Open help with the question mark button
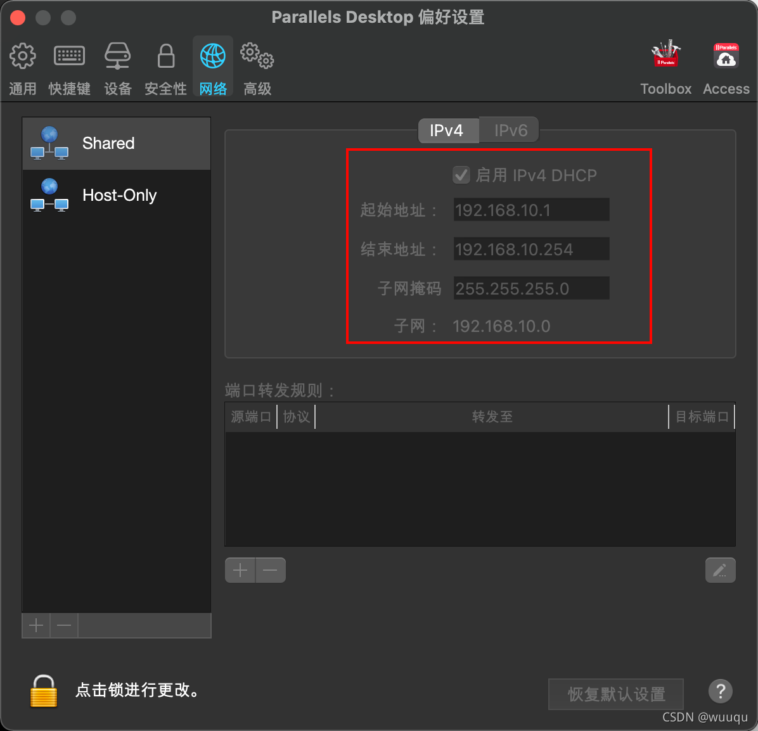The image size is (758, 731). (x=721, y=691)
